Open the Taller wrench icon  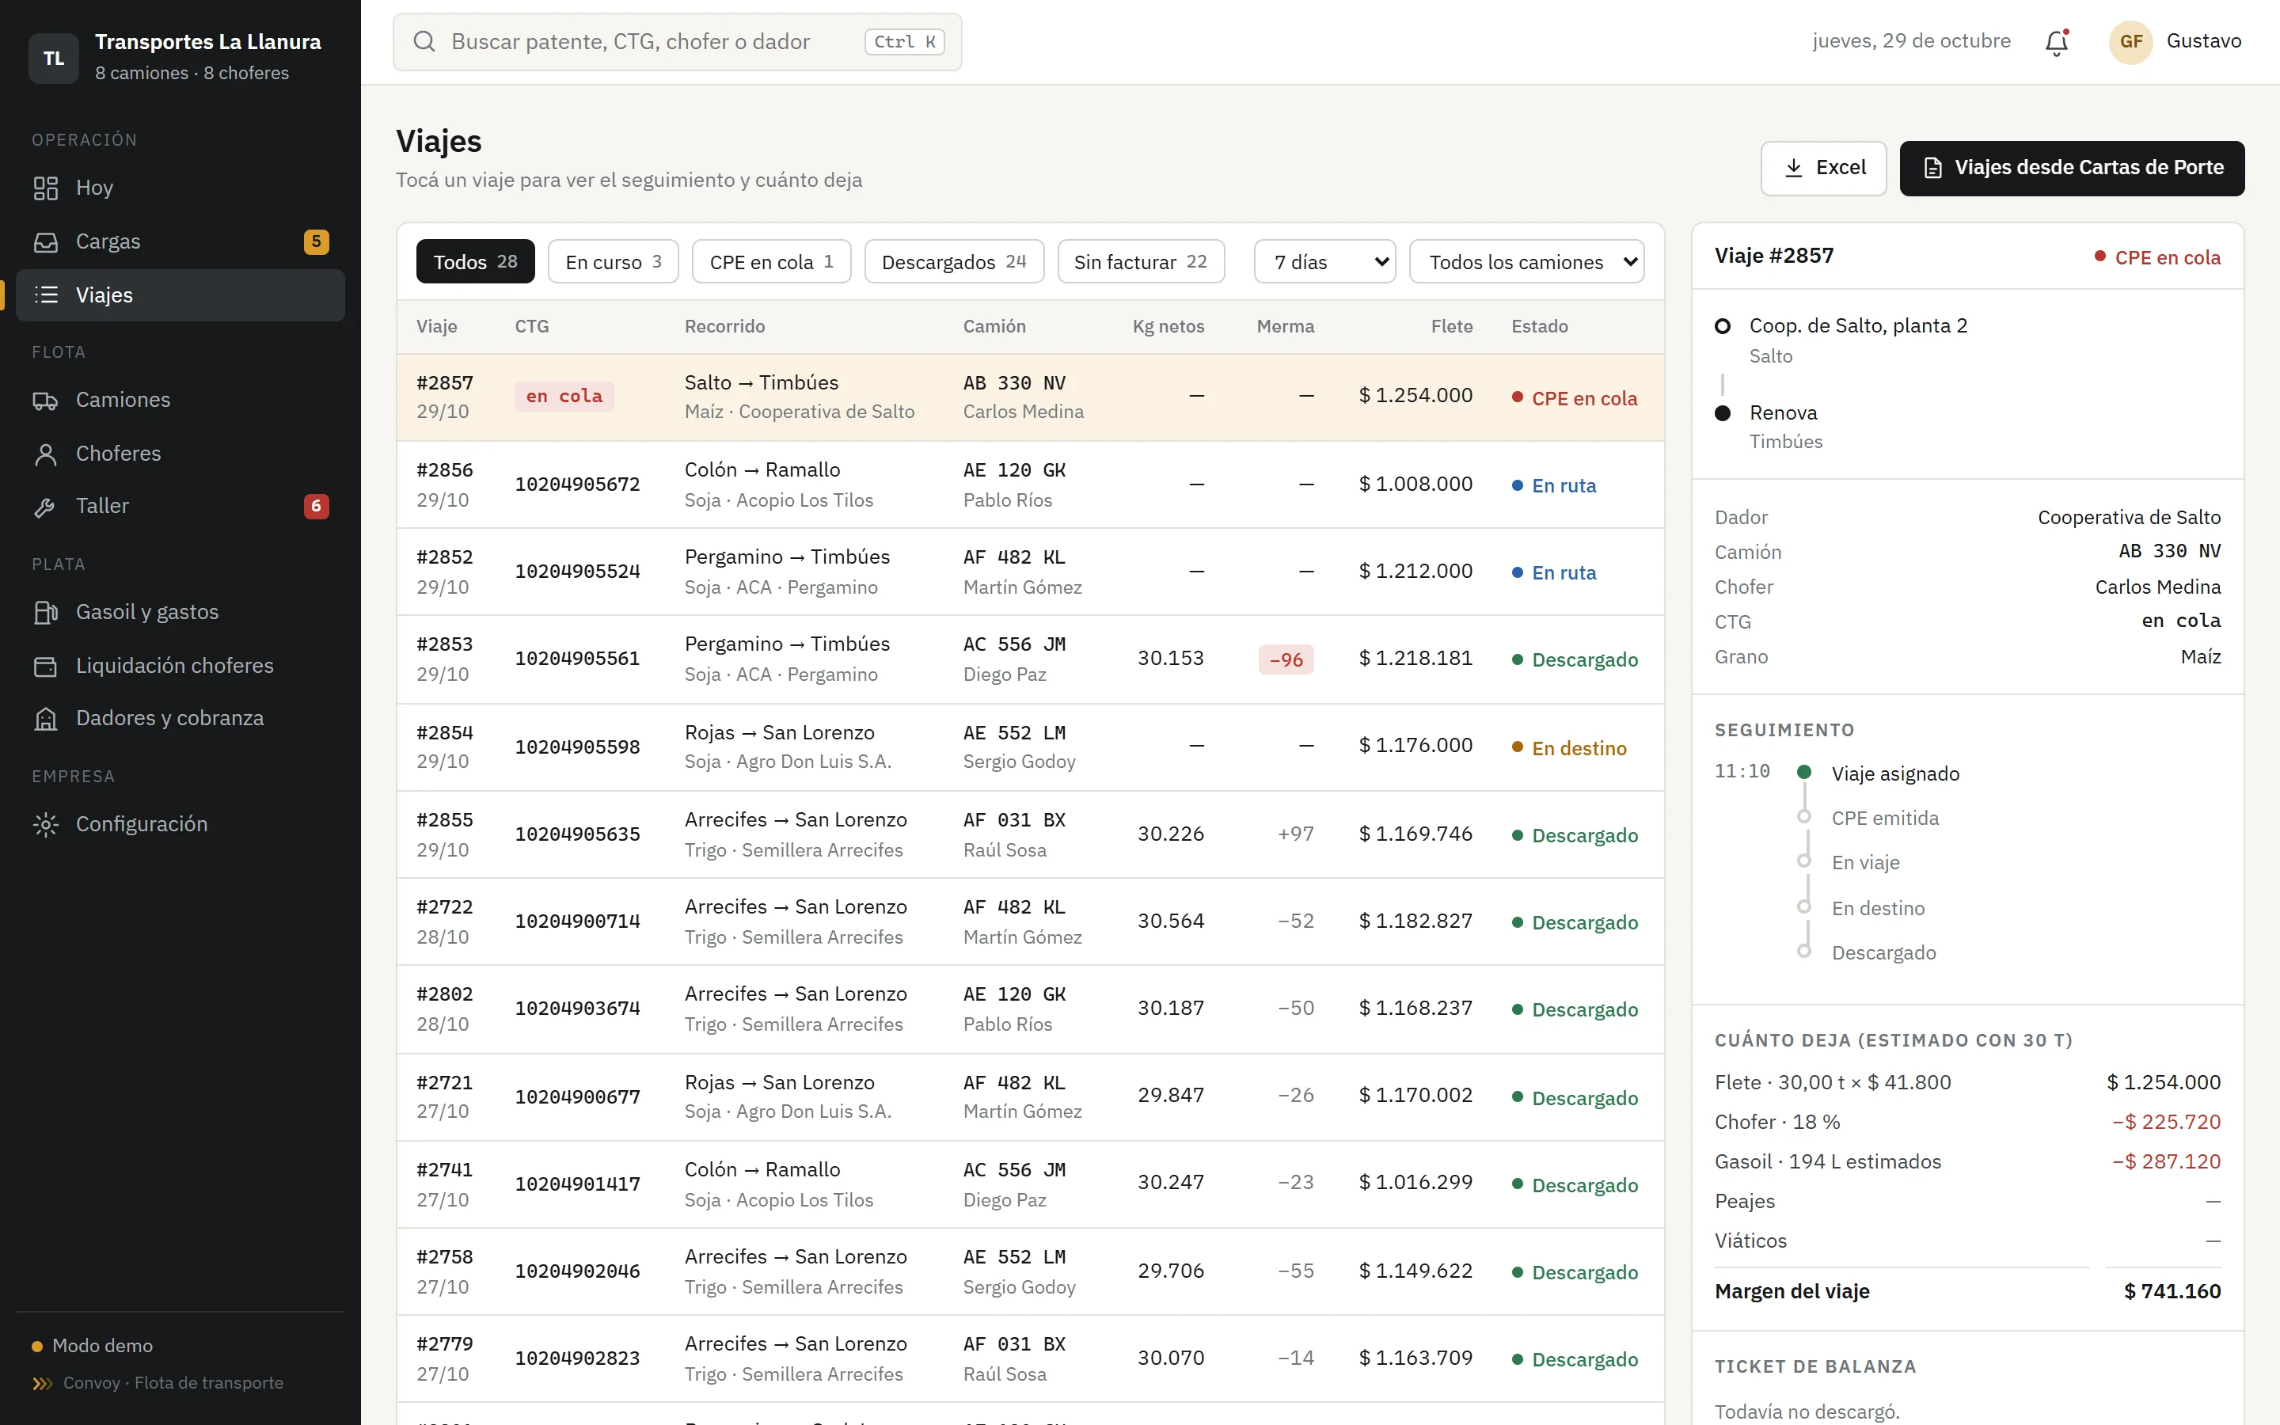coord(45,507)
